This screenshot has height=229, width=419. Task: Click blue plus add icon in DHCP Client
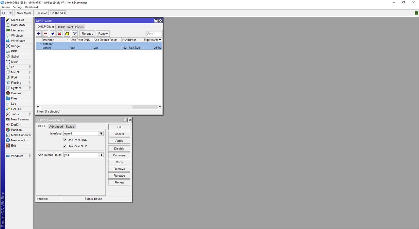39,34
